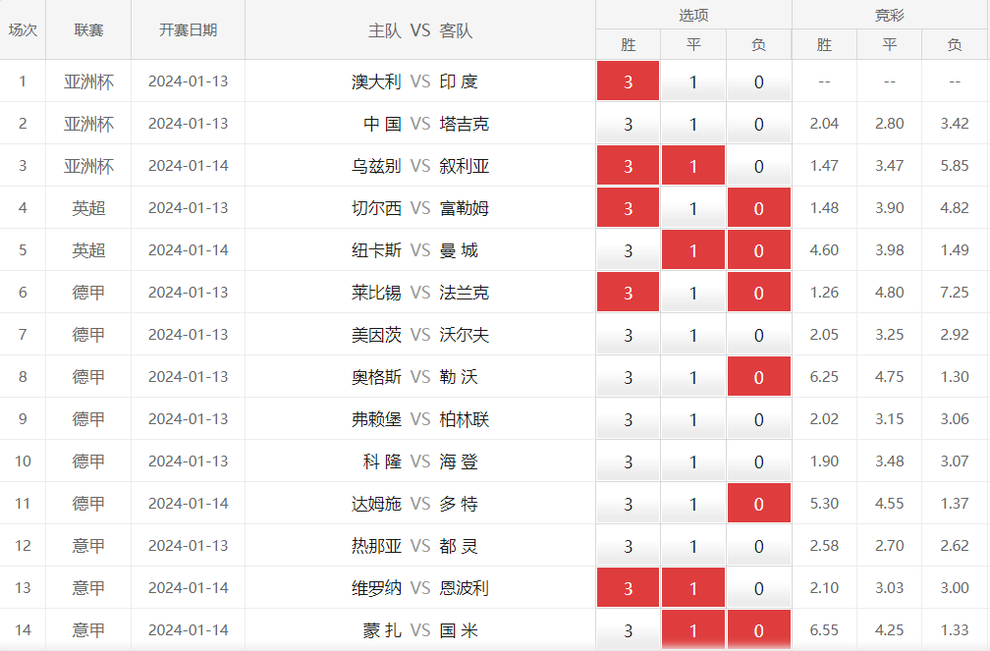Screen dimensions: 990x651
Task: Deselect lose option 0 for 达姆施 VS 多特
Action: pyautogui.click(x=759, y=504)
